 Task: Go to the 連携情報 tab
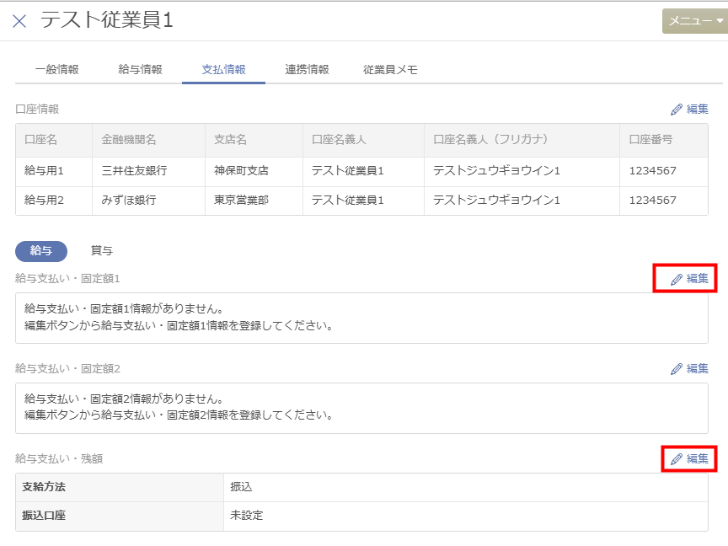pos(307,70)
